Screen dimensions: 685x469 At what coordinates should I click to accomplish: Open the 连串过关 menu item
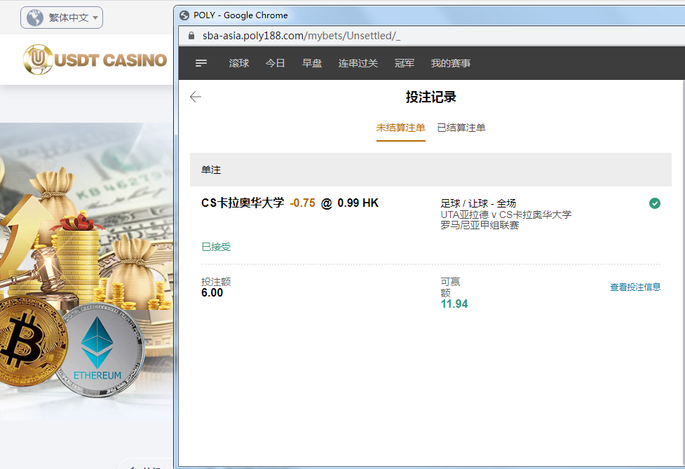pyautogui.click(x=358, y=63)
